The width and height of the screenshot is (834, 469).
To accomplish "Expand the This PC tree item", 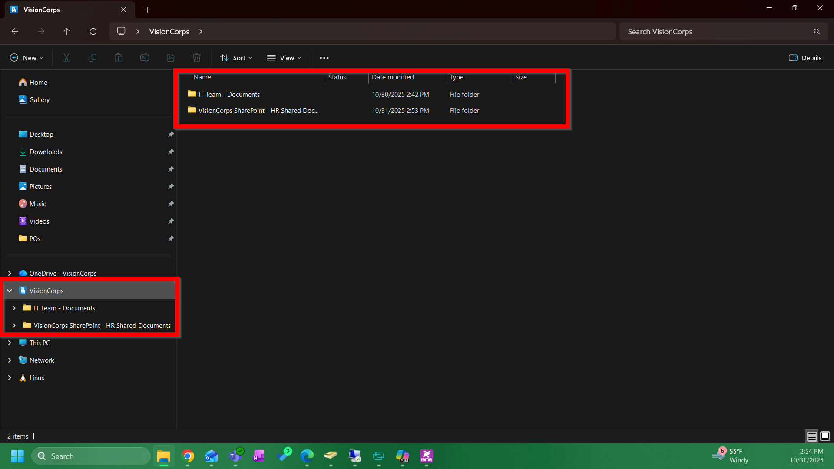I will [x=10, y=343].
